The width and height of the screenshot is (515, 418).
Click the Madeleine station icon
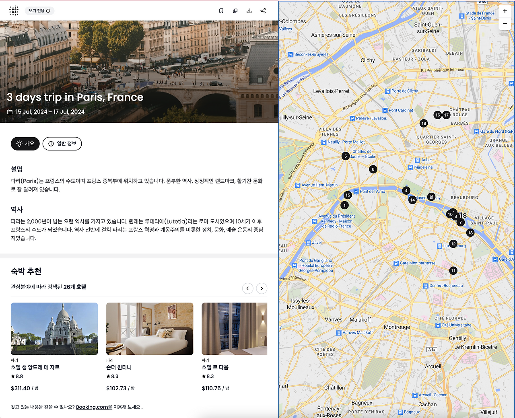tap(410, 167)
